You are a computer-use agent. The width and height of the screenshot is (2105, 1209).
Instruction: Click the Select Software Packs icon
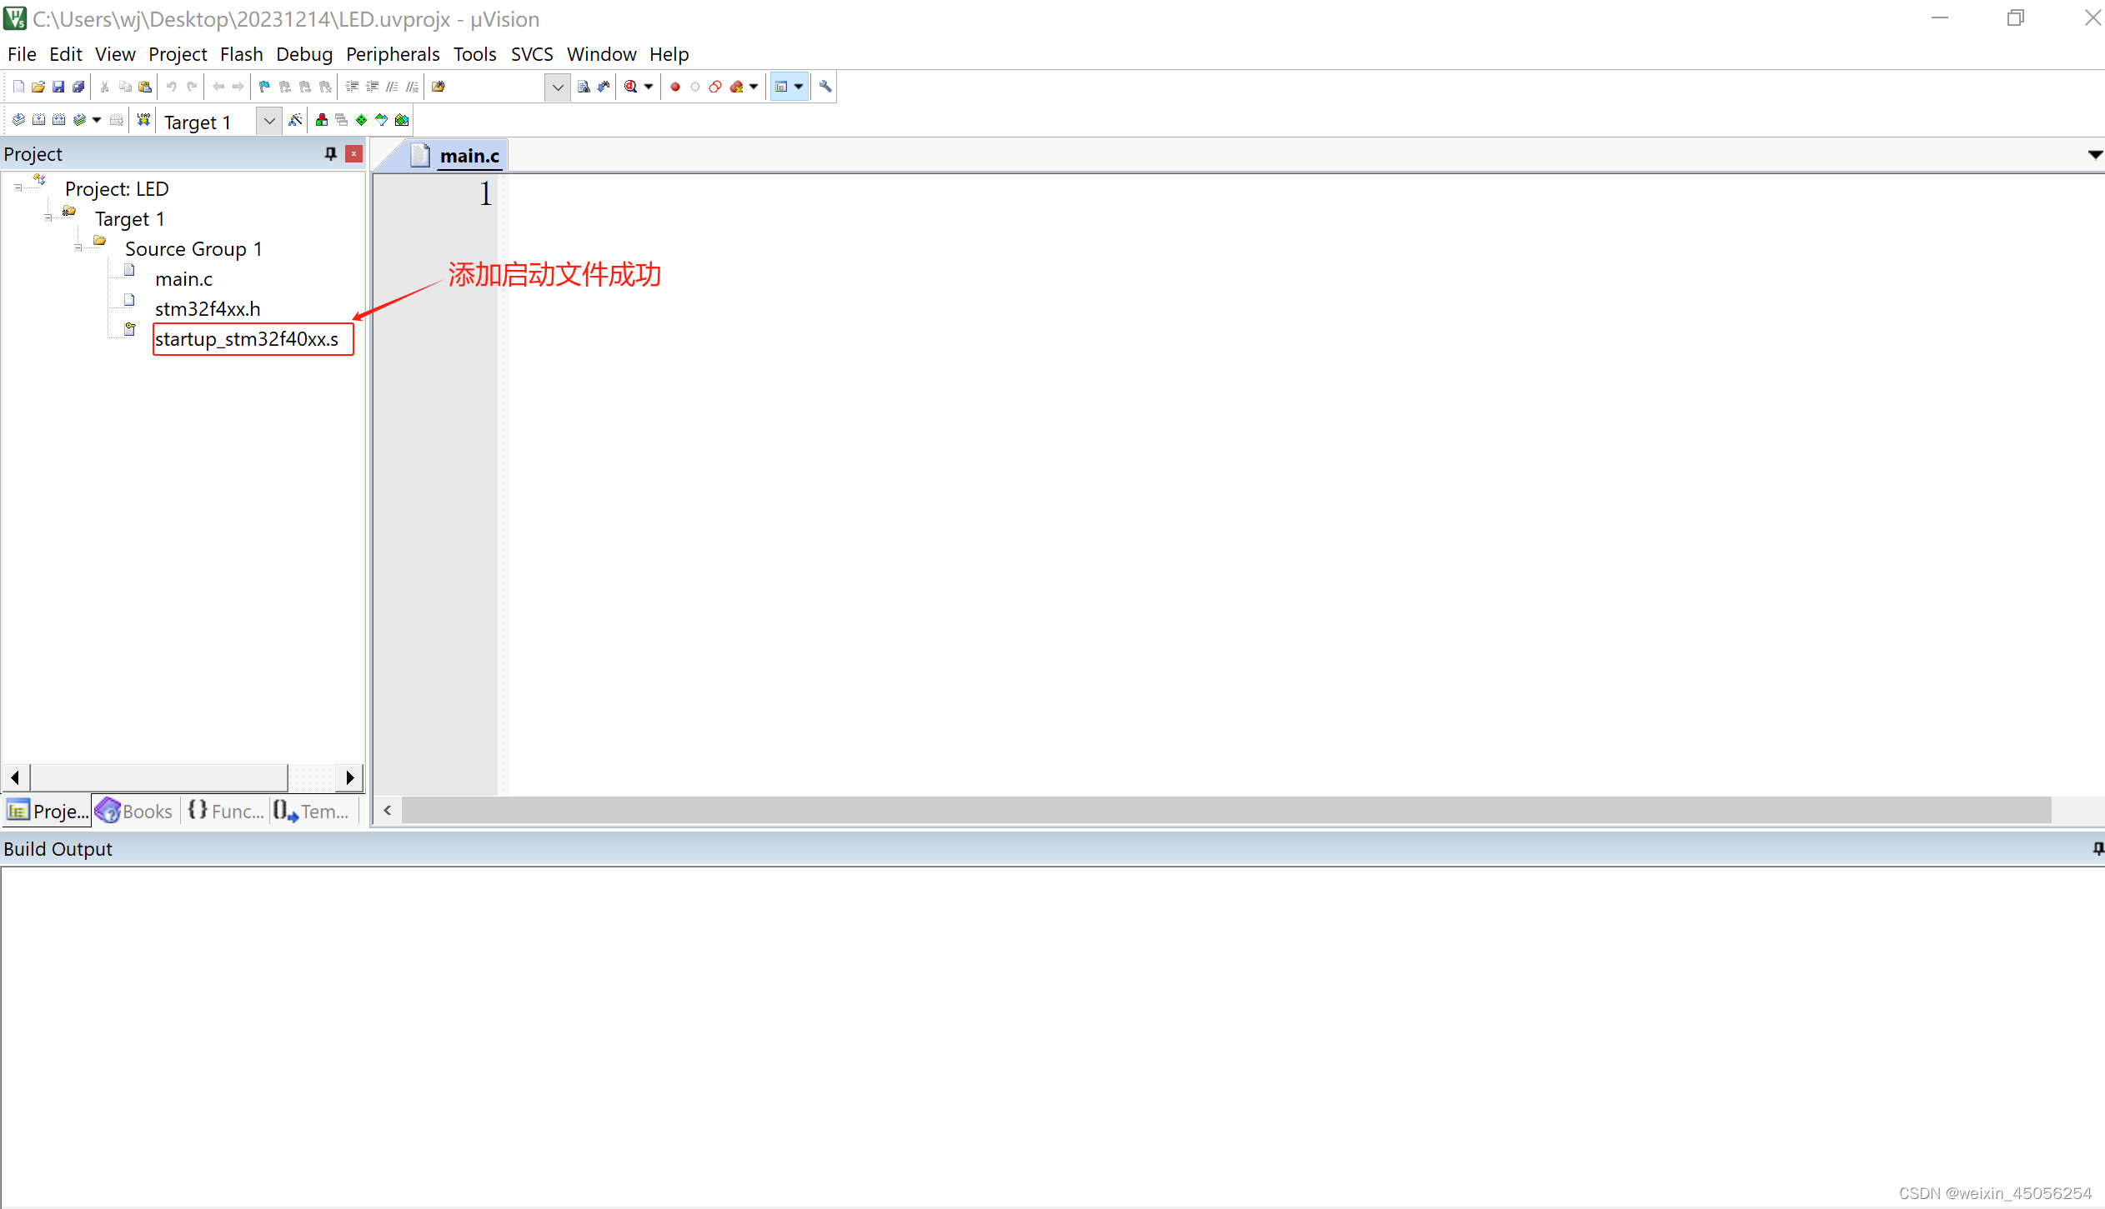click(x=382, y=120)
